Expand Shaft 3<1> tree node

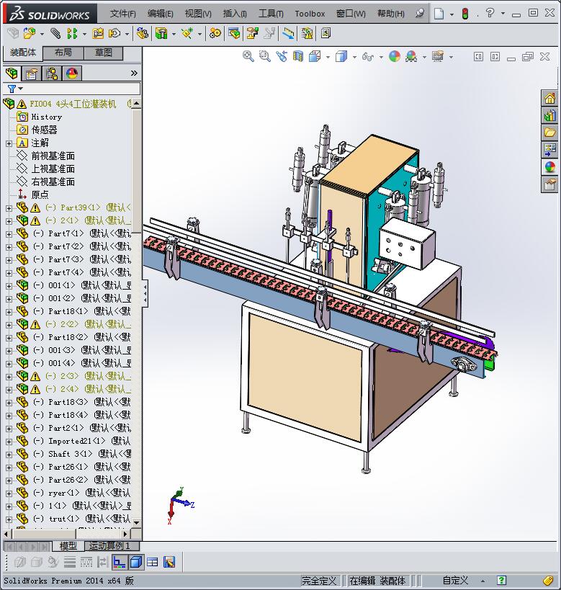(9, 455)
